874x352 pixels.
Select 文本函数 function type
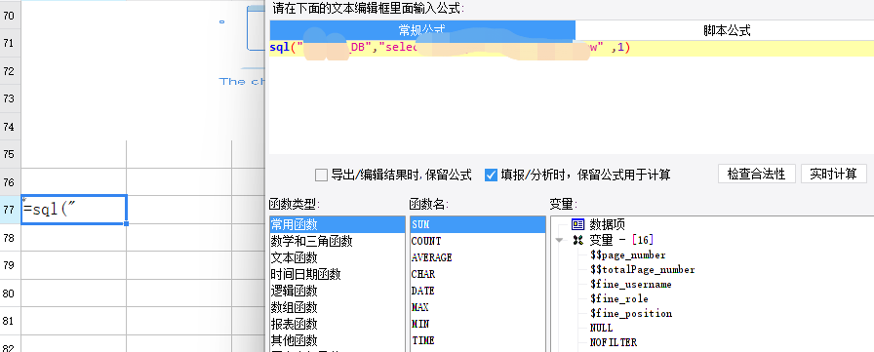(x=338, y=257)
